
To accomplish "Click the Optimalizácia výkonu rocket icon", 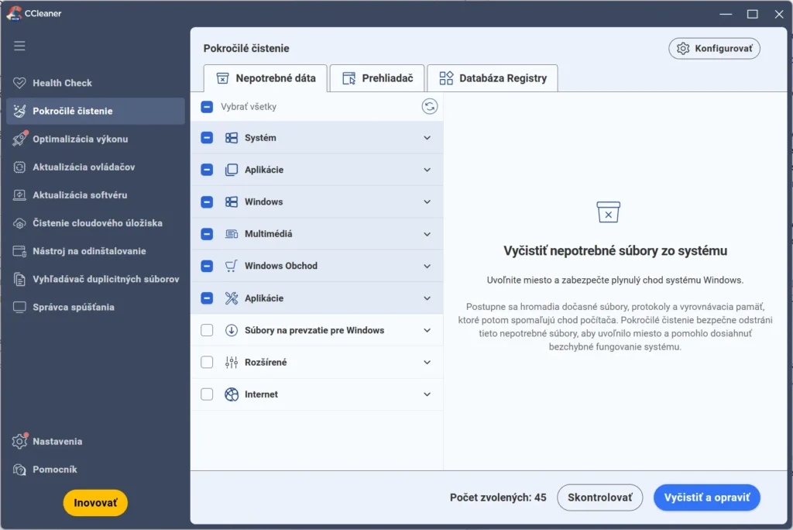I will click(x=19, y=139).
